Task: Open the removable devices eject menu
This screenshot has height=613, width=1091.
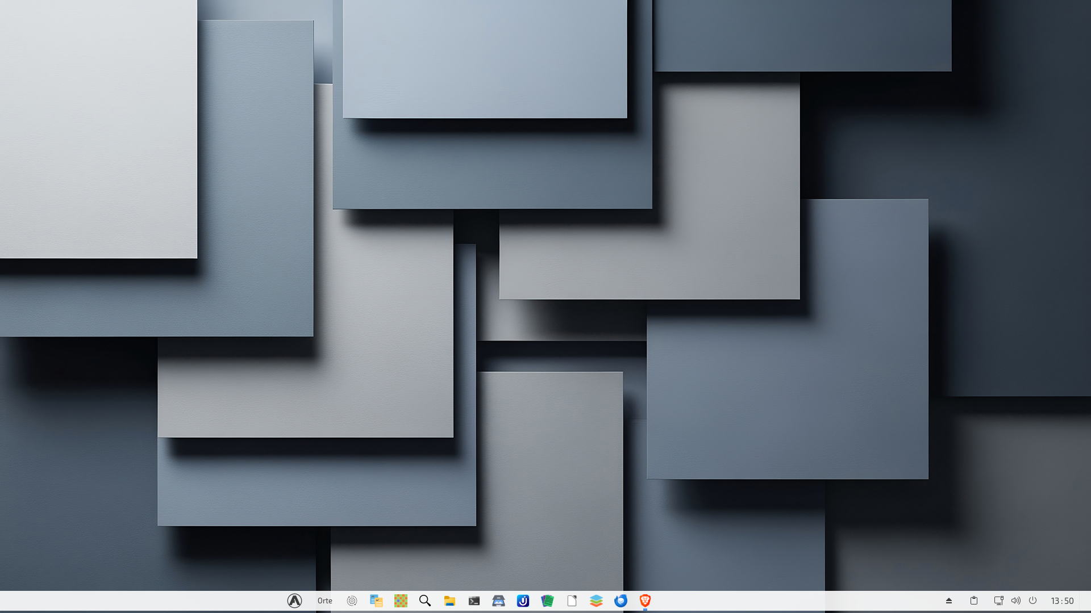Action: (x=948, y=601)
